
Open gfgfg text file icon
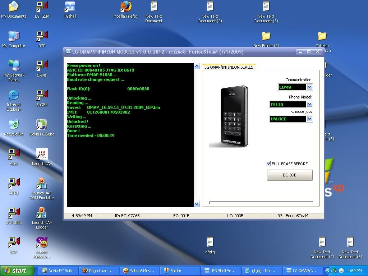pos(210,246)
